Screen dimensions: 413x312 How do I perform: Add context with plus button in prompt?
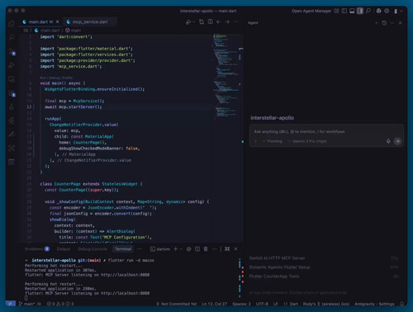[x=255, y=141]
